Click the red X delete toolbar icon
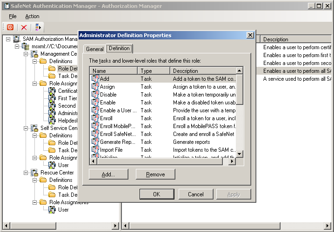 point(24,27)
